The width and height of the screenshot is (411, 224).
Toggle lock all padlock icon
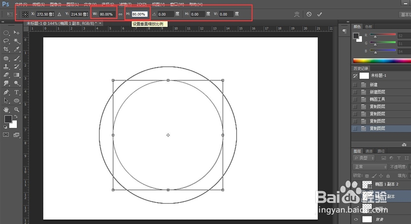[x=388, y=176]
